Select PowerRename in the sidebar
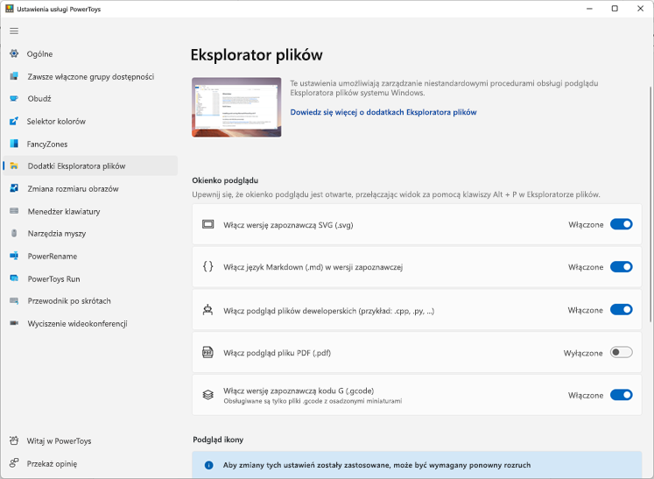This screenshot has height=479, width=654. [x=90, y=257]
